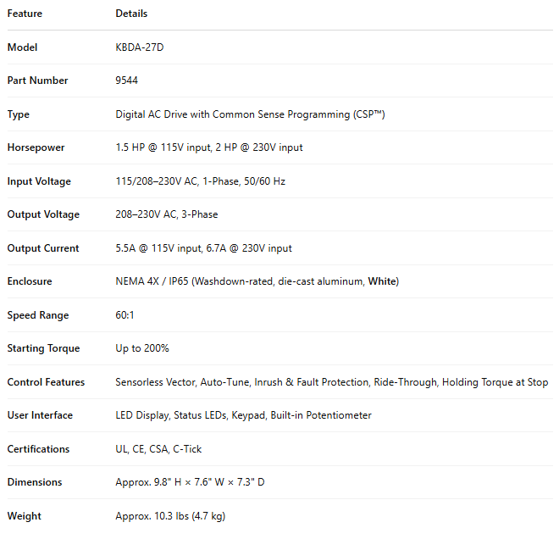The image size is (559, 539).
Task: Select the model value KBDA-27D
Action: pyautogui.click(x=140, y=47)
